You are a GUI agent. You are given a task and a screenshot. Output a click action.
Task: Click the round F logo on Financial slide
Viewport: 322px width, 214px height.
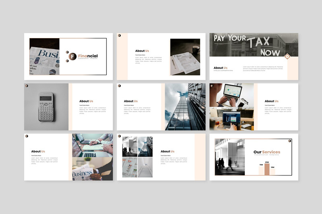pos(72,57)
